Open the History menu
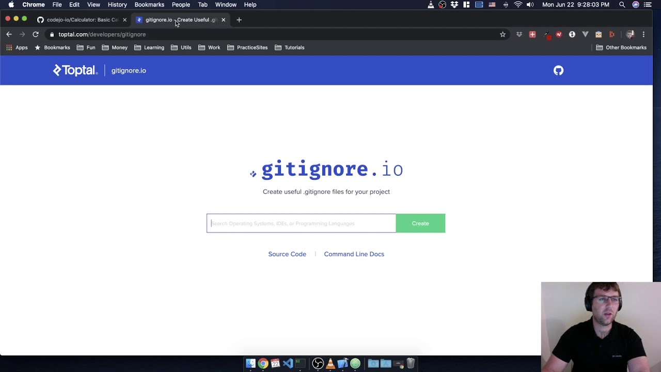Viewport: 661px width, 372px height. [117, 5]
